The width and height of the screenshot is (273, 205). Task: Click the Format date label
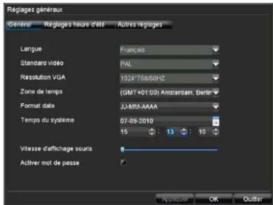point(37,106)
